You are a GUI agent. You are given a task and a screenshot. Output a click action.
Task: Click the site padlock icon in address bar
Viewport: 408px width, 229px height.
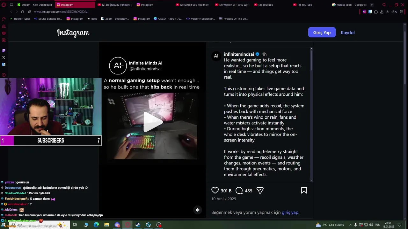30,12
